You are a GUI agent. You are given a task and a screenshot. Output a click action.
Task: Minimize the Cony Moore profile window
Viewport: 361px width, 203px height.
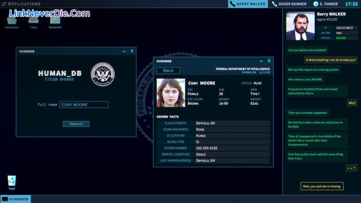261,61
